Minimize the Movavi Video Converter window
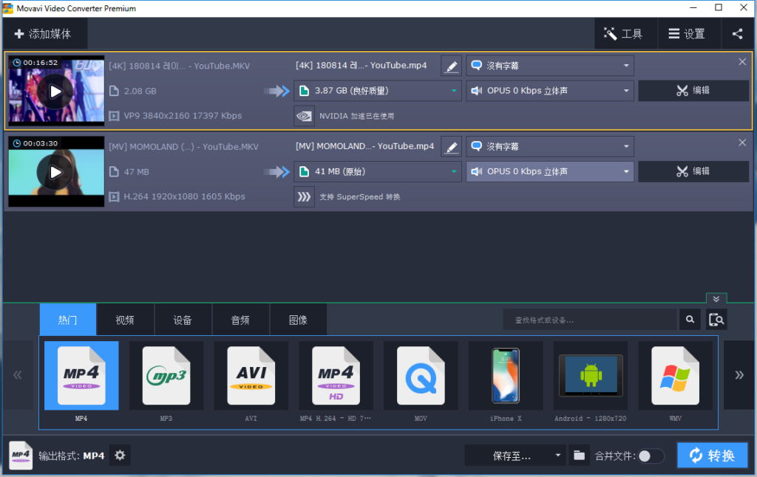Image resolution: width=757 pixels, height=477 pixels. click(x=693, y=7)
